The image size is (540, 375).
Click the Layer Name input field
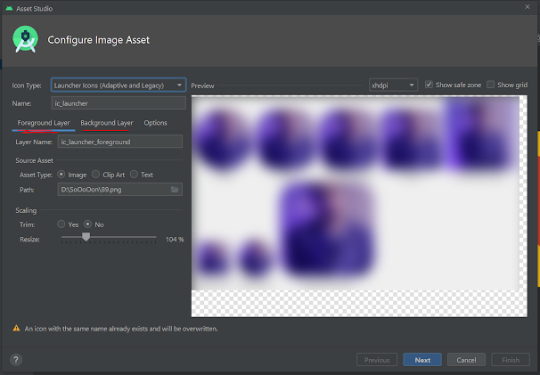pos(119,142)
